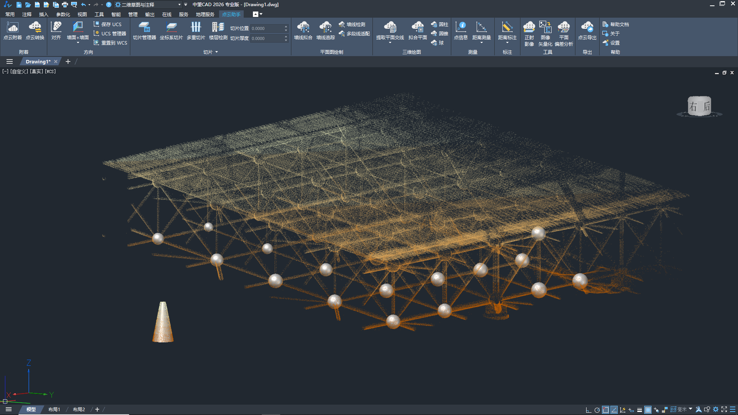This screenshot has width=738, height=415.
Task: Click the undo arrow in quick access toolbar
Action: click(x=83, y=5)
